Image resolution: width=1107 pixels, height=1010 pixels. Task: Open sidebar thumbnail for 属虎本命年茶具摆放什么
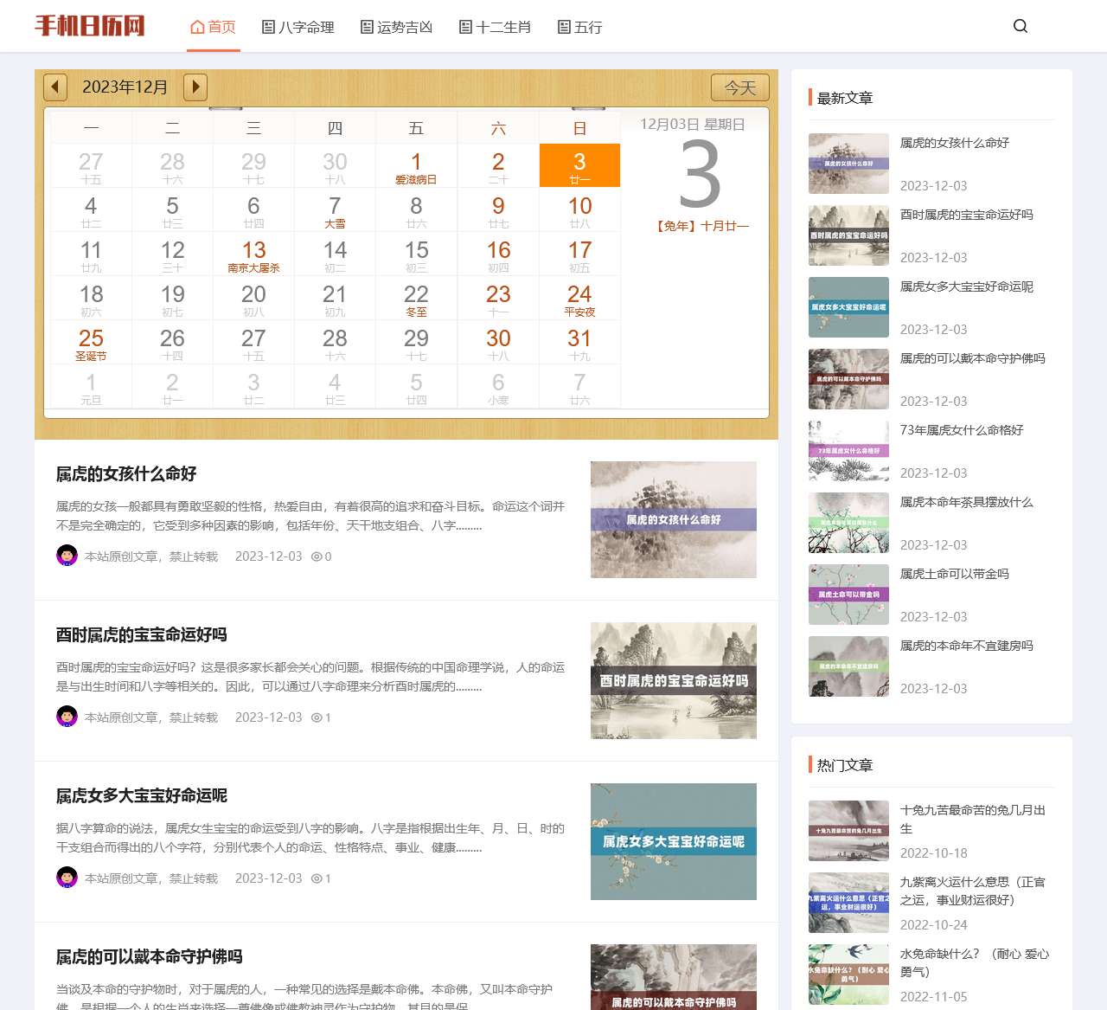[848, 523]
